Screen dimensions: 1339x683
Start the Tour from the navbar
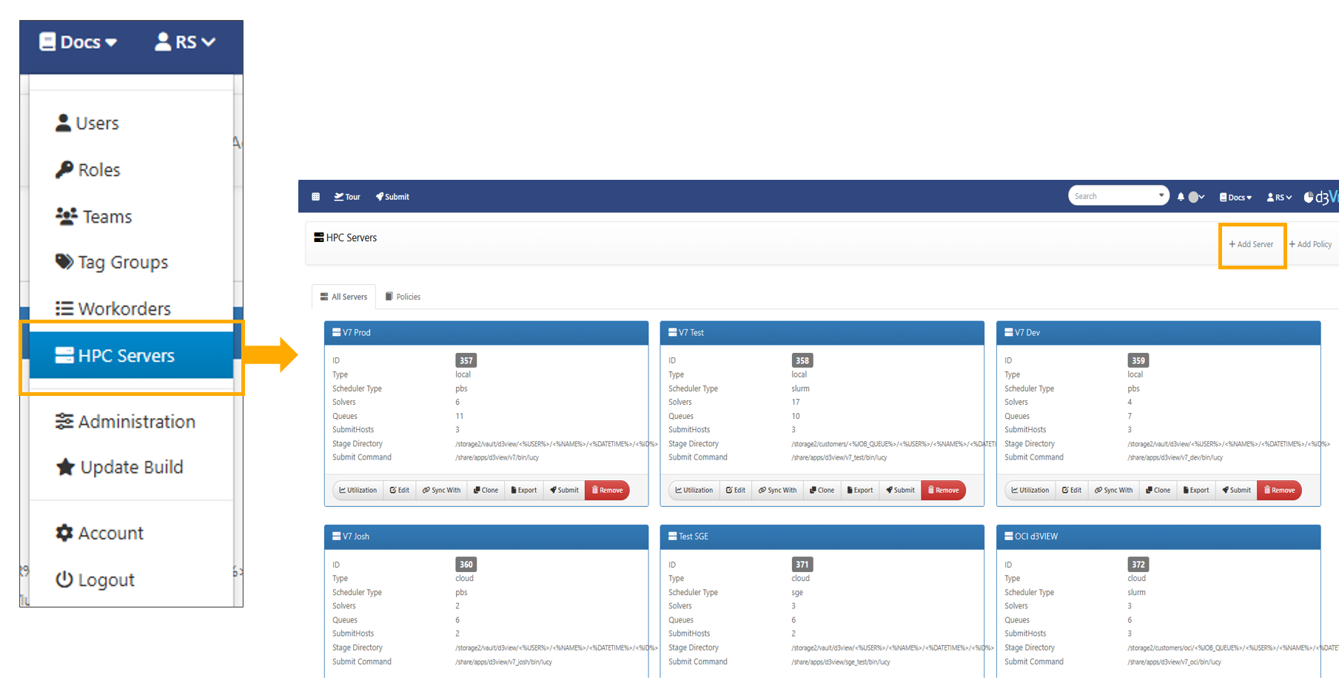coord(347,197)
